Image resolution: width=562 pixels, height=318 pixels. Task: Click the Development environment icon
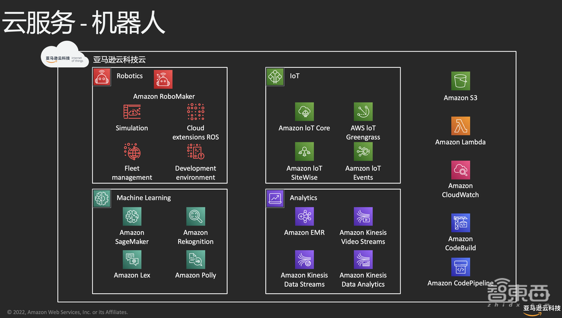[x=196, y=152]
